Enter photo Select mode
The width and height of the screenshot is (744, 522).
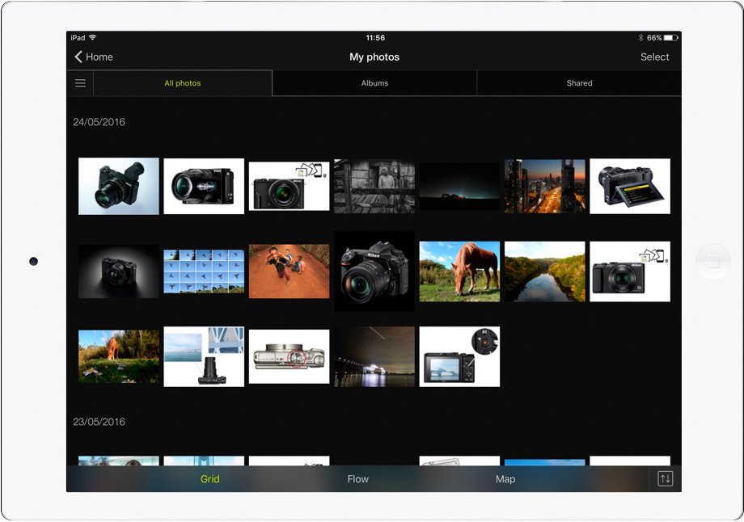click(x=655, y=57)
